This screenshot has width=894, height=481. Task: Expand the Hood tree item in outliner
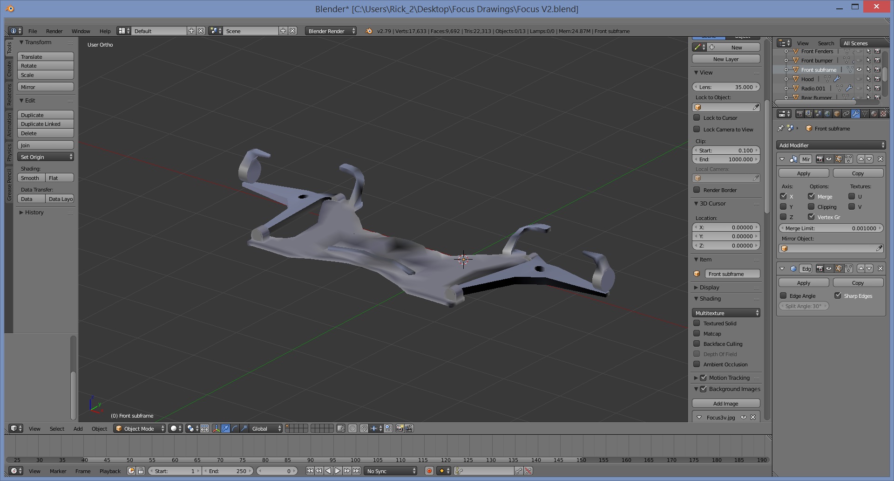coord(786,79)
